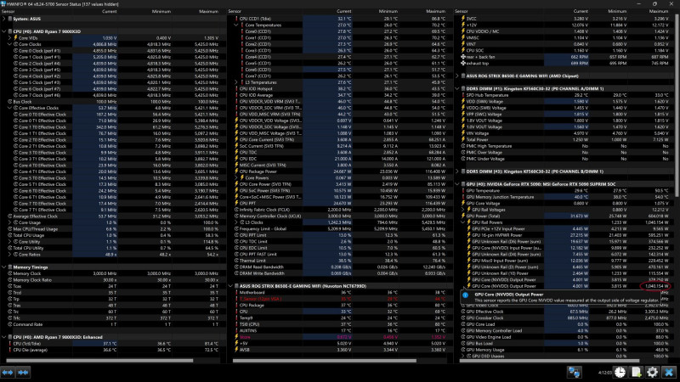
Task: Click the SPD Hub Temperature thermometer icon
Action: point(462,95)
